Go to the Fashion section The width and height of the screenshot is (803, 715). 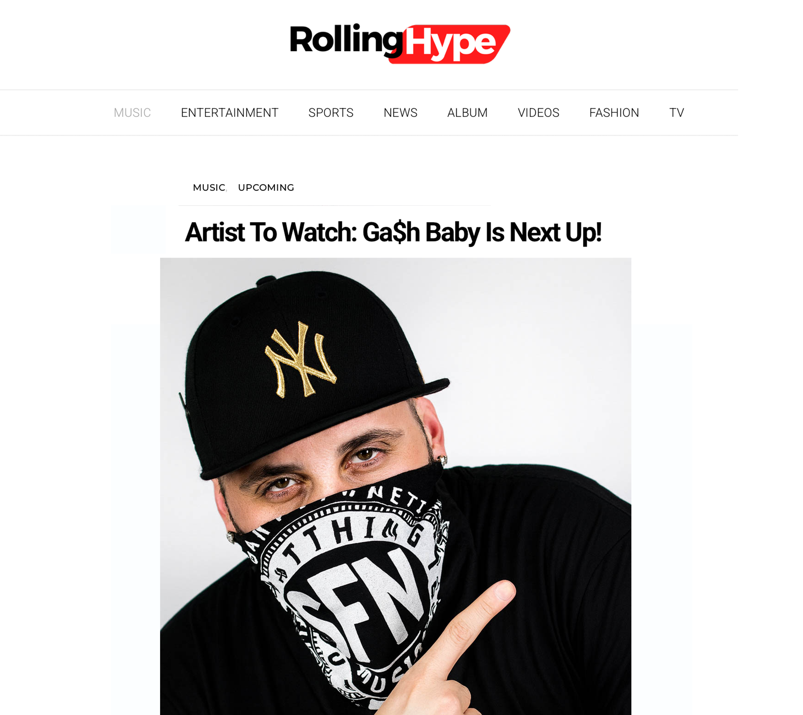(614, 113)
